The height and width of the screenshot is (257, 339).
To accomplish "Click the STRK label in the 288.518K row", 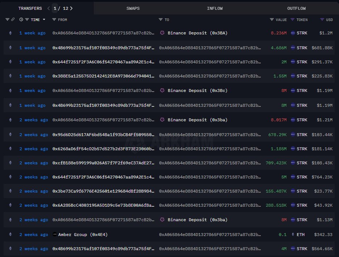I will click(302, 205).
